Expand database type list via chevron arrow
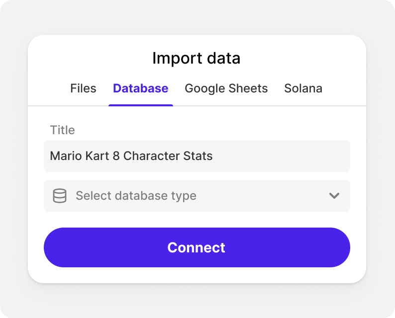The width and height of the screenshot is (395, 318). click(334, 196)
